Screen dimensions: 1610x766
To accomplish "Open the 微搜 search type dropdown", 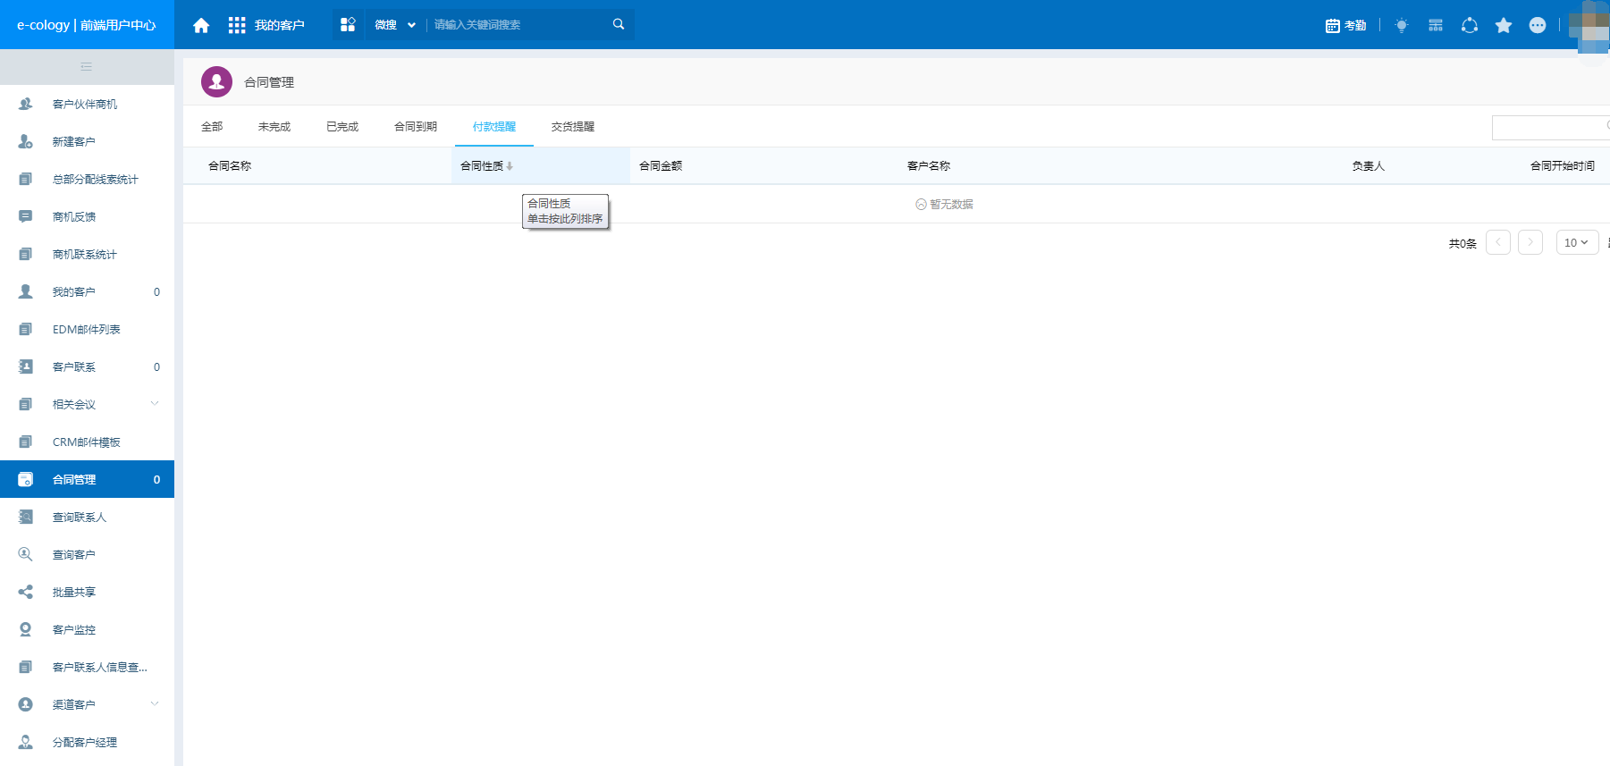I will tap(394, 25).
